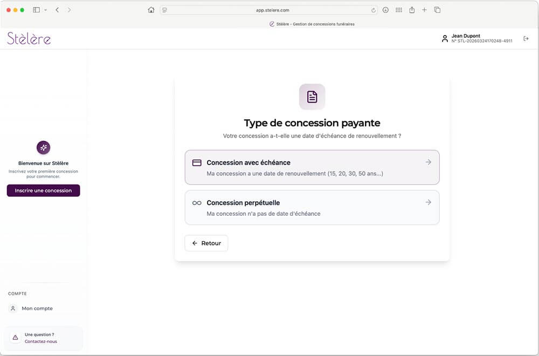Click the card icon on Concession avec échéance

point(197,163)
